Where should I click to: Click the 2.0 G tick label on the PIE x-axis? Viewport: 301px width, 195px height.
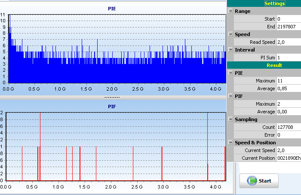click(x=112, y=89)
